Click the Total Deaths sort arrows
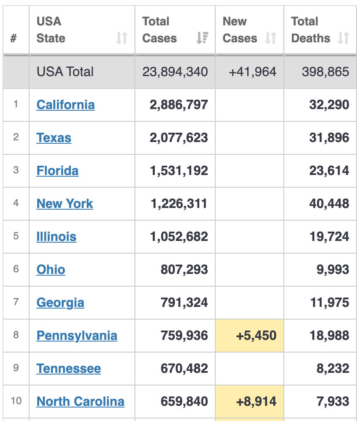Screen dimensions: 357x421 (343, 38)
